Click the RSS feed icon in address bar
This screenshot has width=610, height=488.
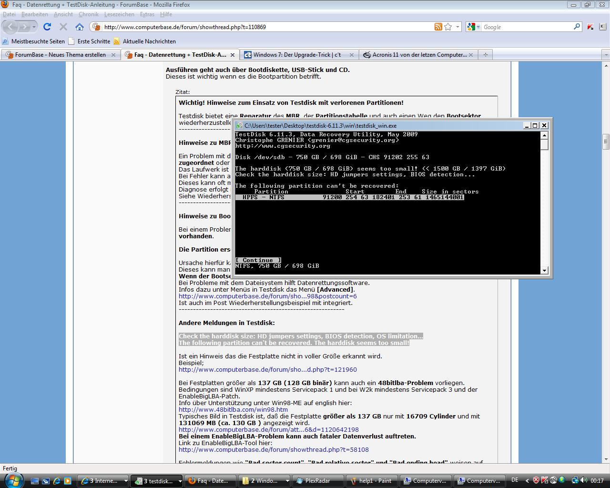[438, 27]
